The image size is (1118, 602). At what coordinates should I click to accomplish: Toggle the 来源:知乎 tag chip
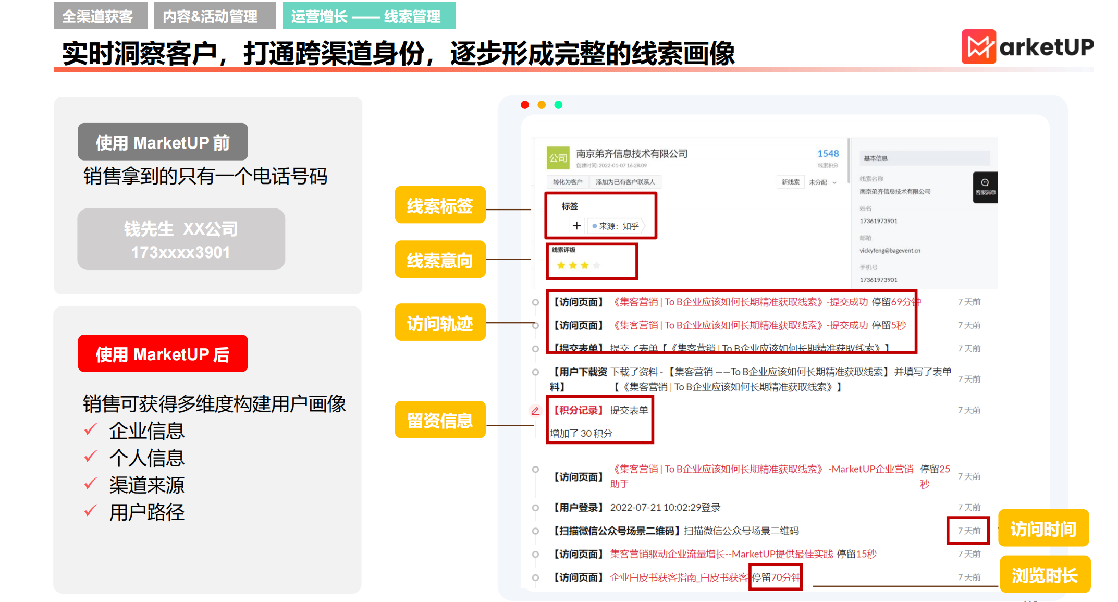[x=620, y=226]
